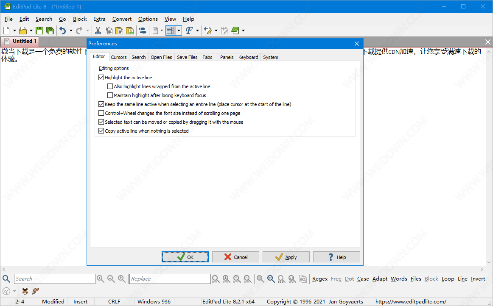Open the Extra menu
Viewport: 493px width, 306px height.
(99, 19)
